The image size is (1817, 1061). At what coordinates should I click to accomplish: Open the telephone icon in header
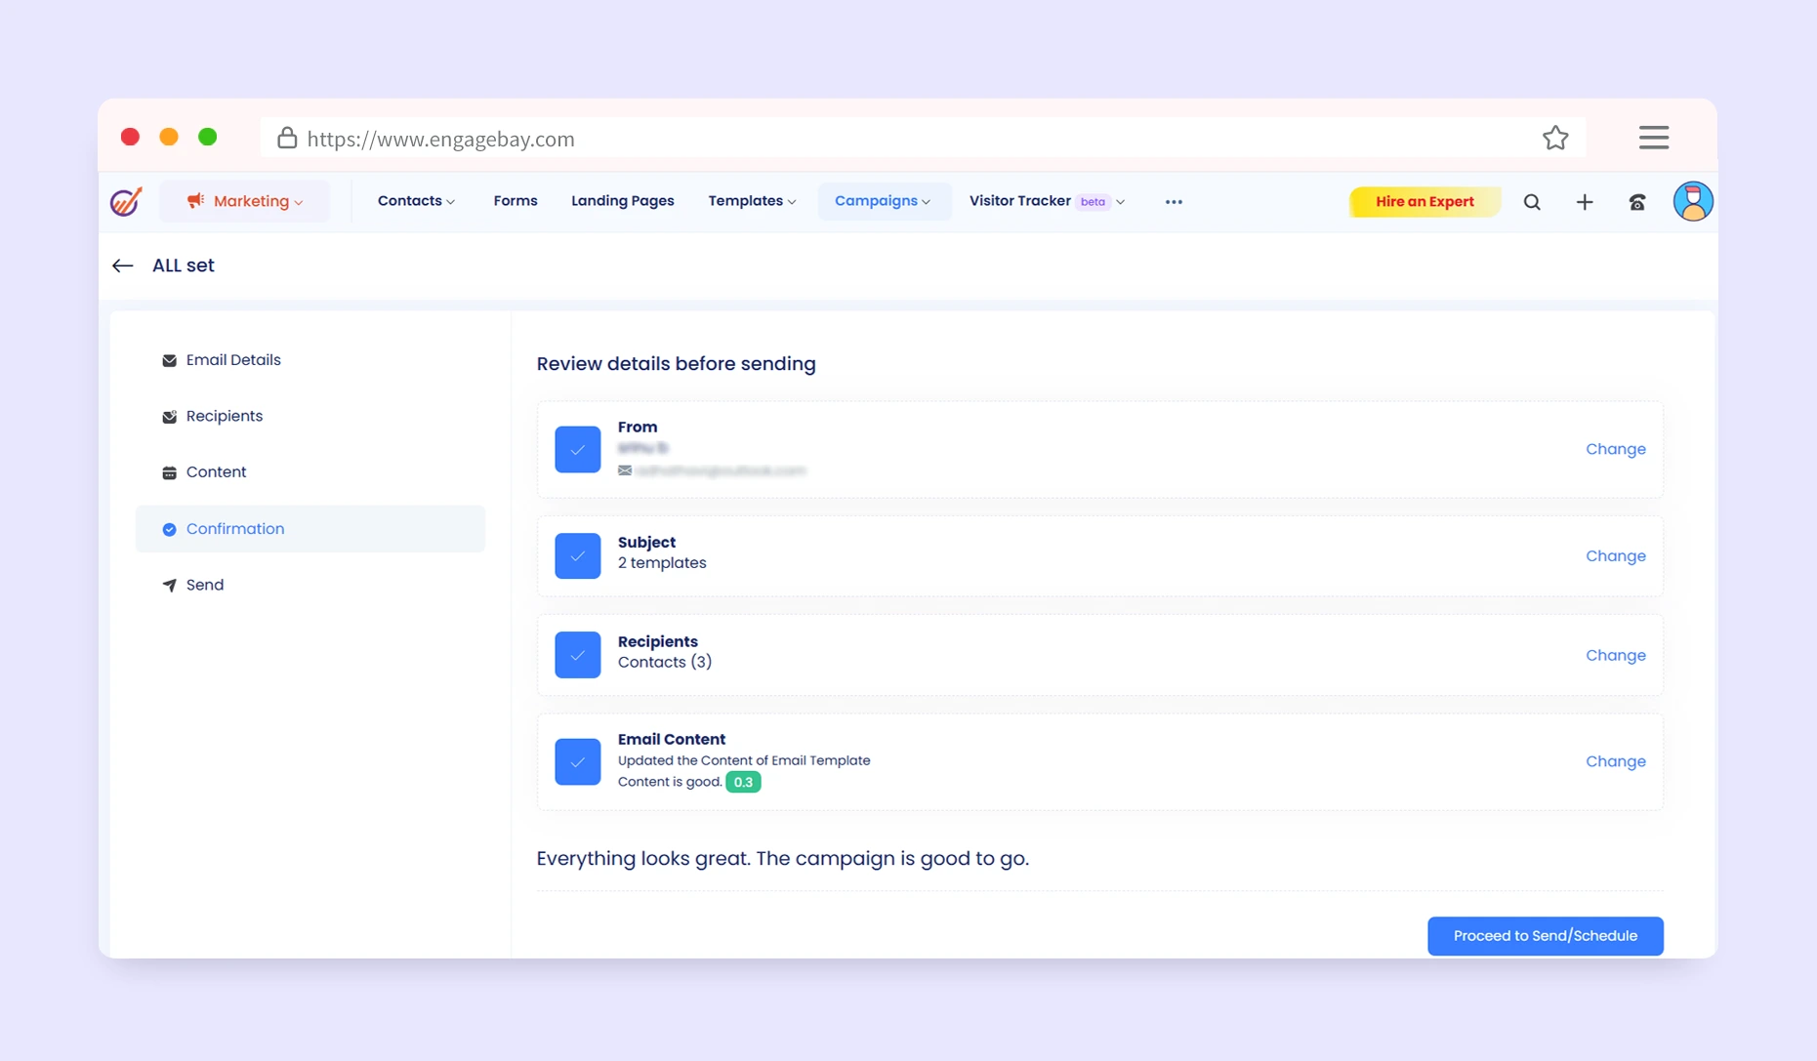1637,202
